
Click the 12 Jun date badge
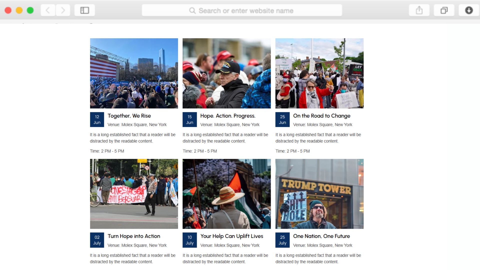[x=97, y=119]
